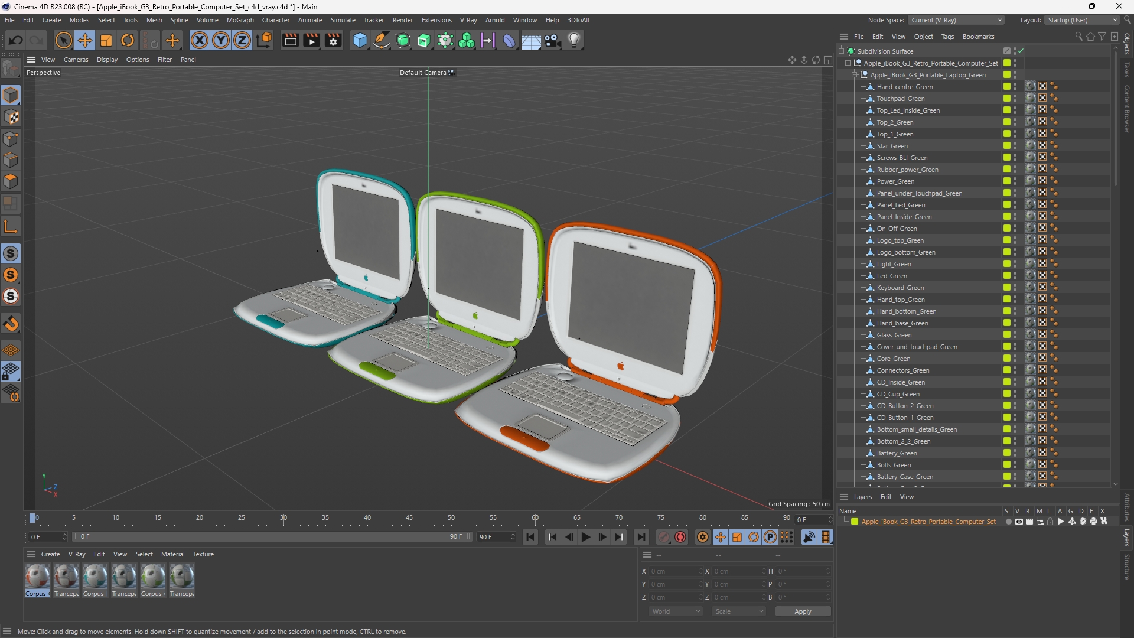Click the timeline preview range slider bar
Viewport: 1134px width, 638px height.
pos(271,537)
